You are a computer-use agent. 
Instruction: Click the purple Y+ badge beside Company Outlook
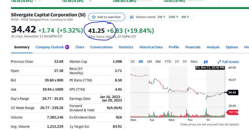[x=67, y=47]
